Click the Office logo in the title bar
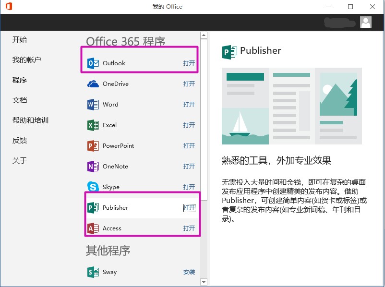The height and width of the screenshot is (287, 385). pos(9,6)
